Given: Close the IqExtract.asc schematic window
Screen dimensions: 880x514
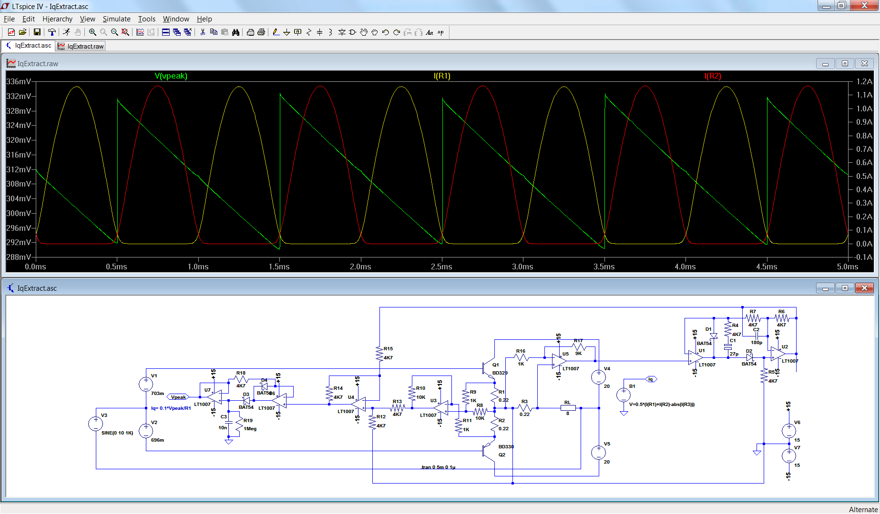Looking at the screenshot, I should pos(864,288).
